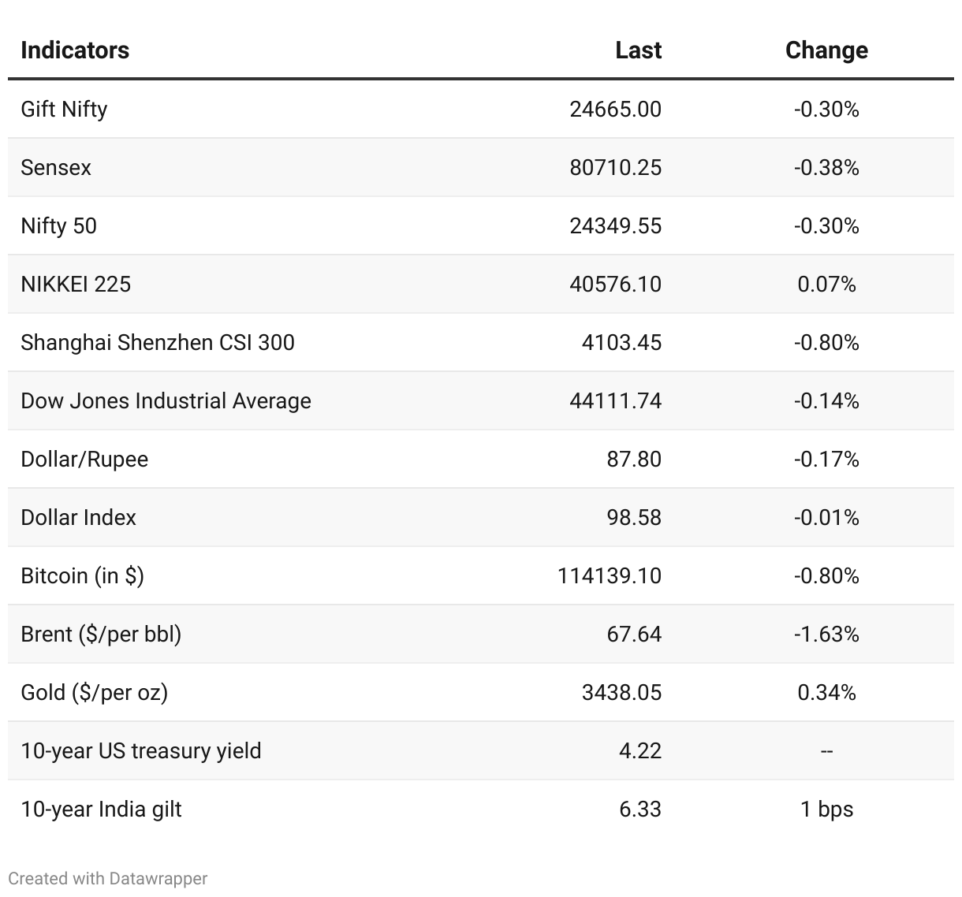Click the India gilt change 1 bps
This screenshot has height=897, width=962.
coord(826,809)
